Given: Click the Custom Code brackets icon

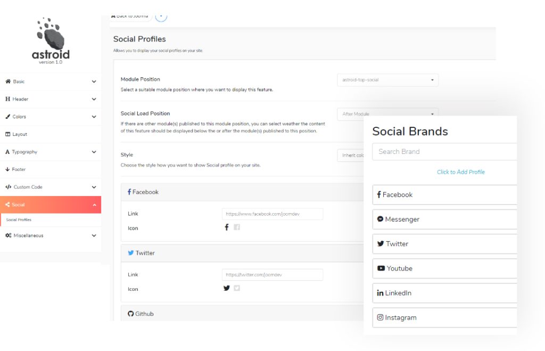Looking at the screenshot, I should [9, 187].
